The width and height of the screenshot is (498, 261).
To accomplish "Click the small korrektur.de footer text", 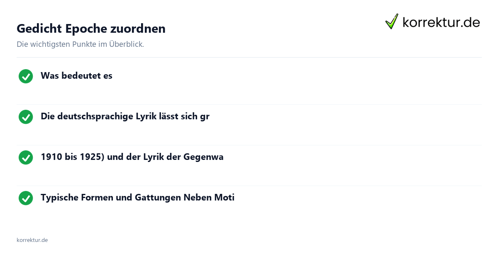I will [32, 240].
